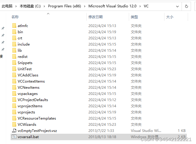Open the address bar history dropdown

pyautogui.click(x=177, y=6)
